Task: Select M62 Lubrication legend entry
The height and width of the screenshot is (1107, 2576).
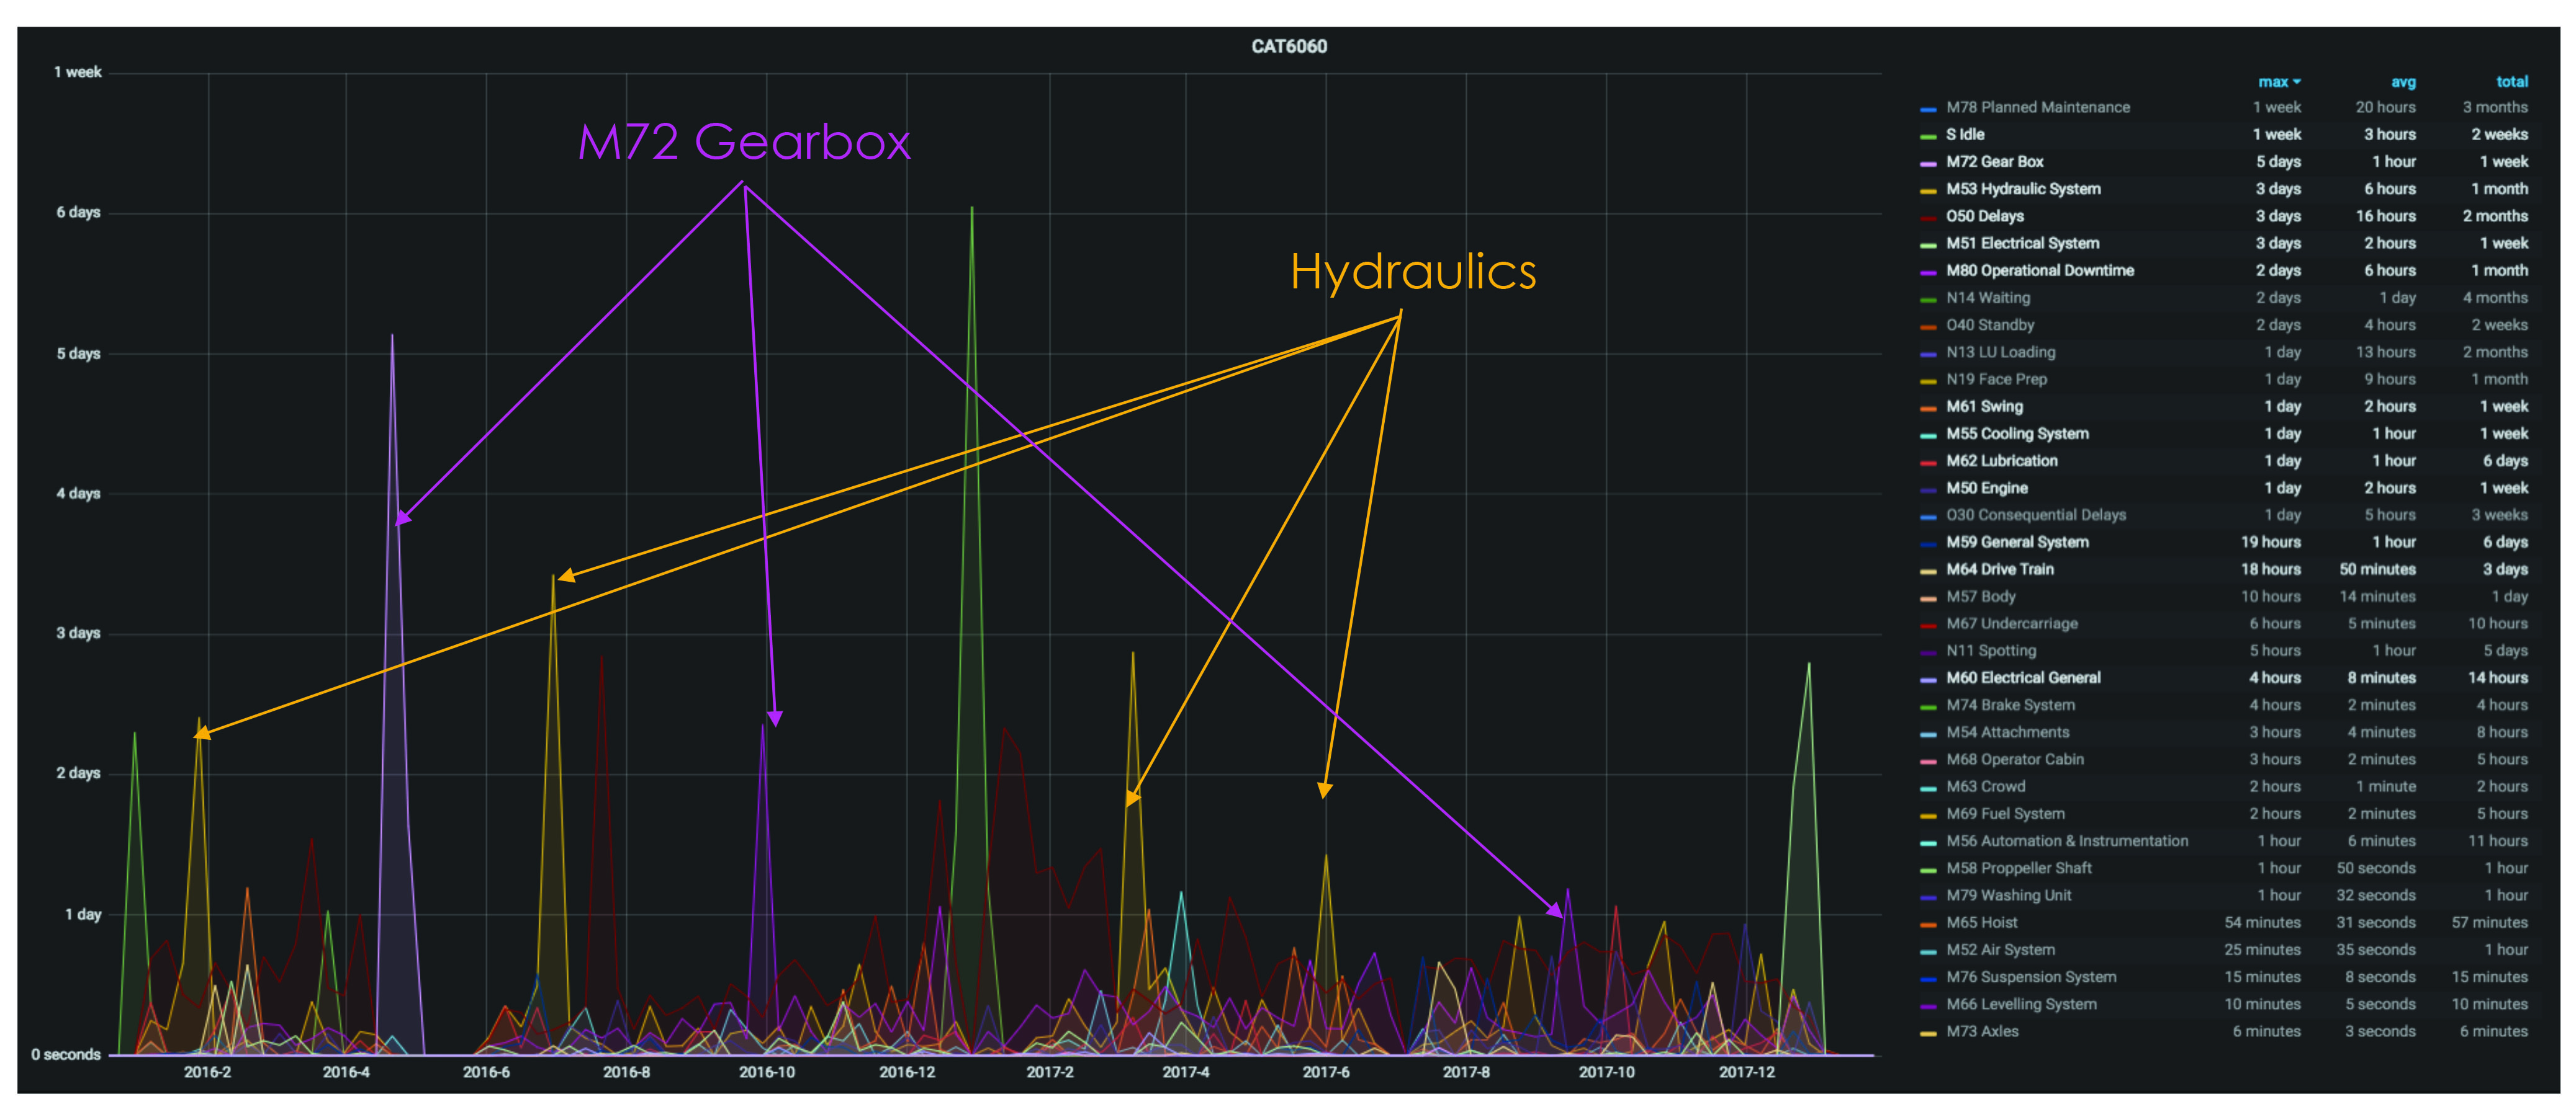Action: (2001, 461)
